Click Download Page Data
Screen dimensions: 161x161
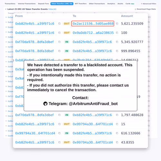[x=145, y=9]
